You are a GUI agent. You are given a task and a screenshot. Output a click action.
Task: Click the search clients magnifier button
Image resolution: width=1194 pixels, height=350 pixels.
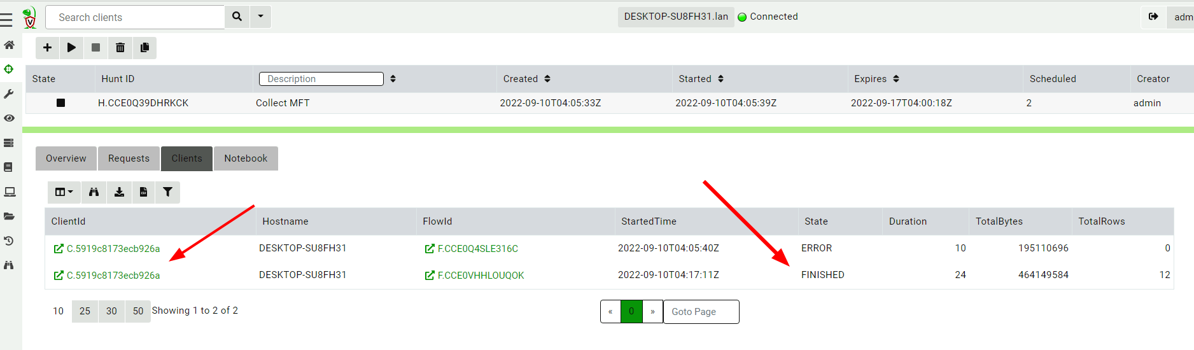(x=237, y=17)
